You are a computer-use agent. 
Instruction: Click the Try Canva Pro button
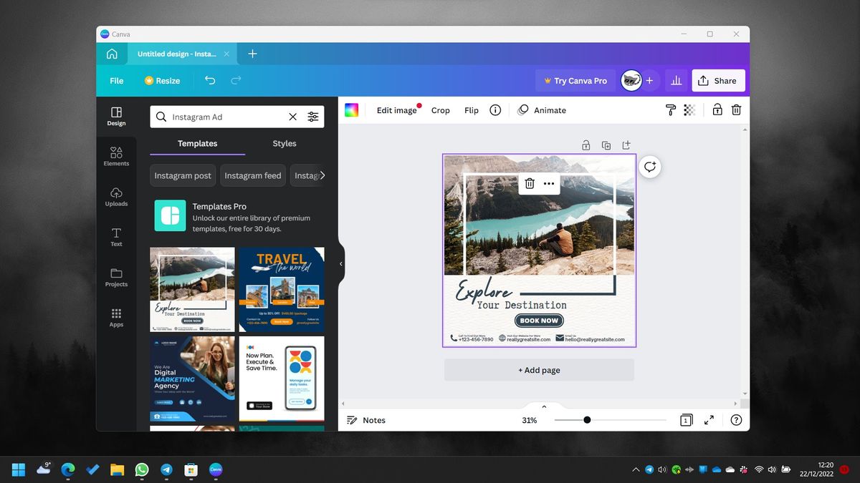(x=575, y=80)
